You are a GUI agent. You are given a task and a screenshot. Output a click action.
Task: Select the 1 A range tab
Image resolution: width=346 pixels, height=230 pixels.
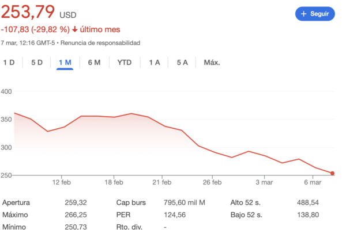155,63
